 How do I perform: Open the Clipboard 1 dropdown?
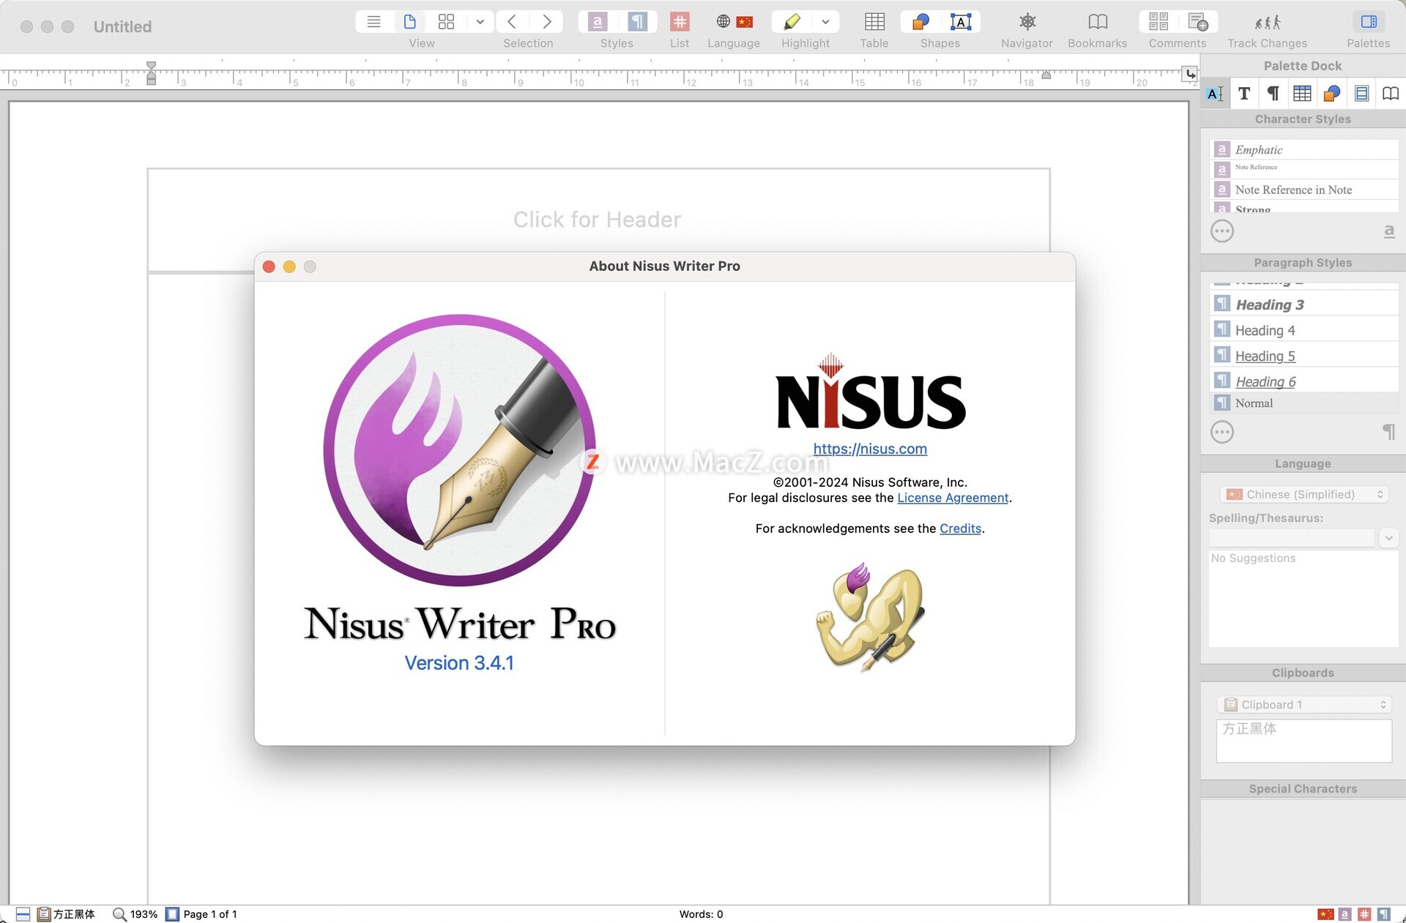click(1303, 704)
